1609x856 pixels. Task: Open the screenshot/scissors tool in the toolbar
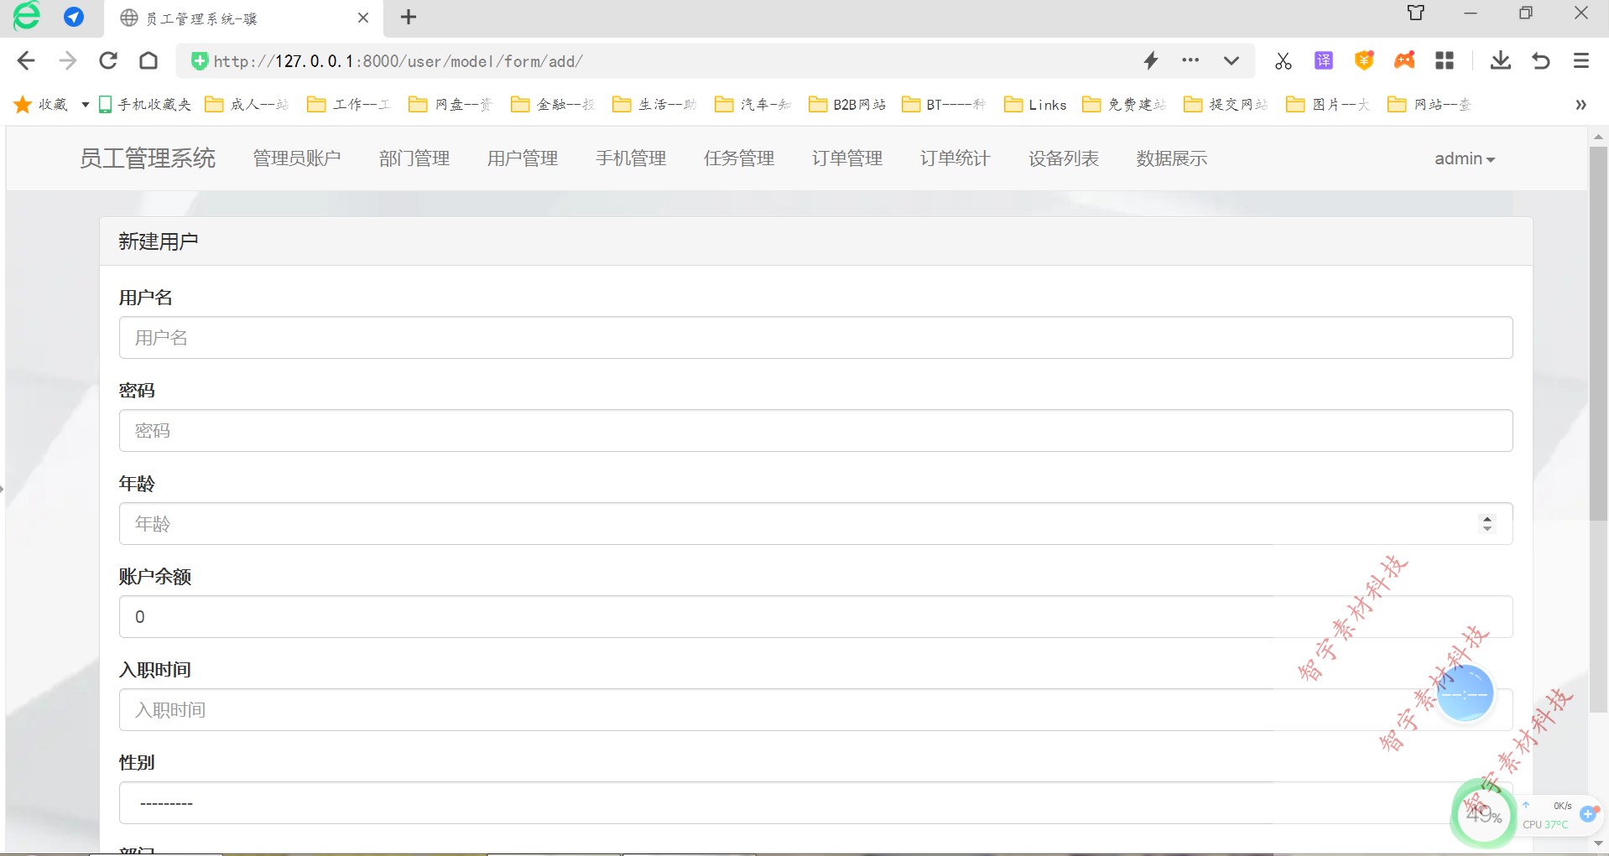pos(1282,60)
